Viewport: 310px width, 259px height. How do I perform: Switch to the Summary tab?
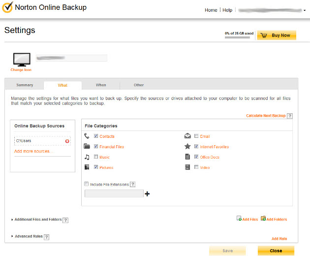click(x=25, y=85)
